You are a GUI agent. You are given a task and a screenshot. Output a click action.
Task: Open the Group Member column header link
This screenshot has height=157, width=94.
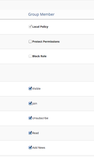tap(41, 14)
